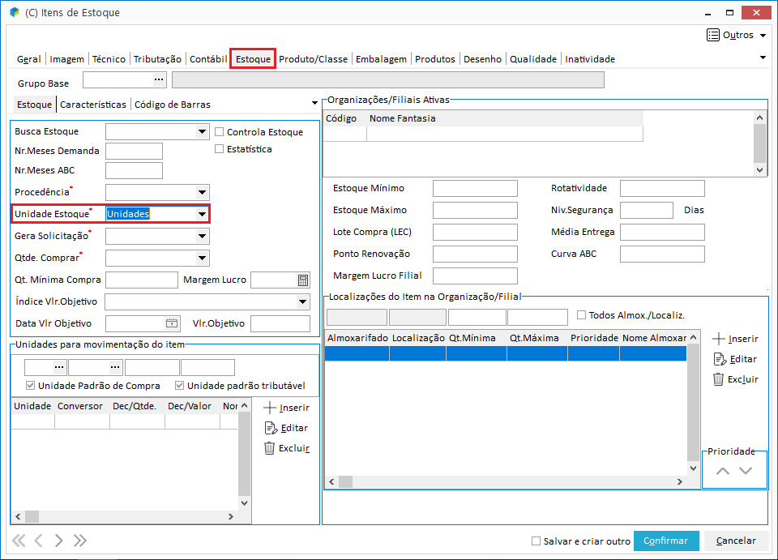This screenshot has width=778, height=560.
Task: Click second unit lookup ellipsis button
Action: (115, 367)
